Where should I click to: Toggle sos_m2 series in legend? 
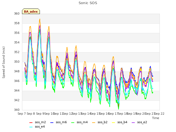pos(37,122)
